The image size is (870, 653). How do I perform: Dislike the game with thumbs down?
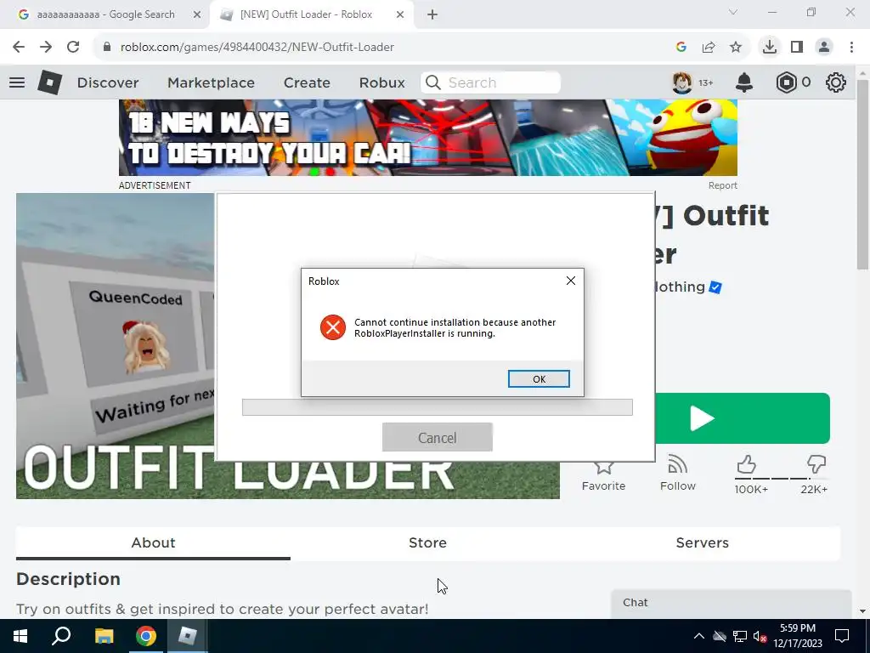click(816, 465)
